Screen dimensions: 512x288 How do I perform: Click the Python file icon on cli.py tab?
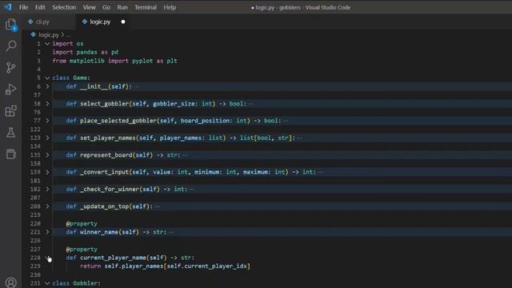pos(30,22)
